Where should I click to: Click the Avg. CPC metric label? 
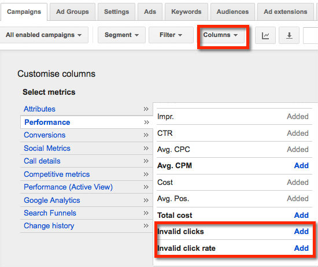[x=173, y=150]
